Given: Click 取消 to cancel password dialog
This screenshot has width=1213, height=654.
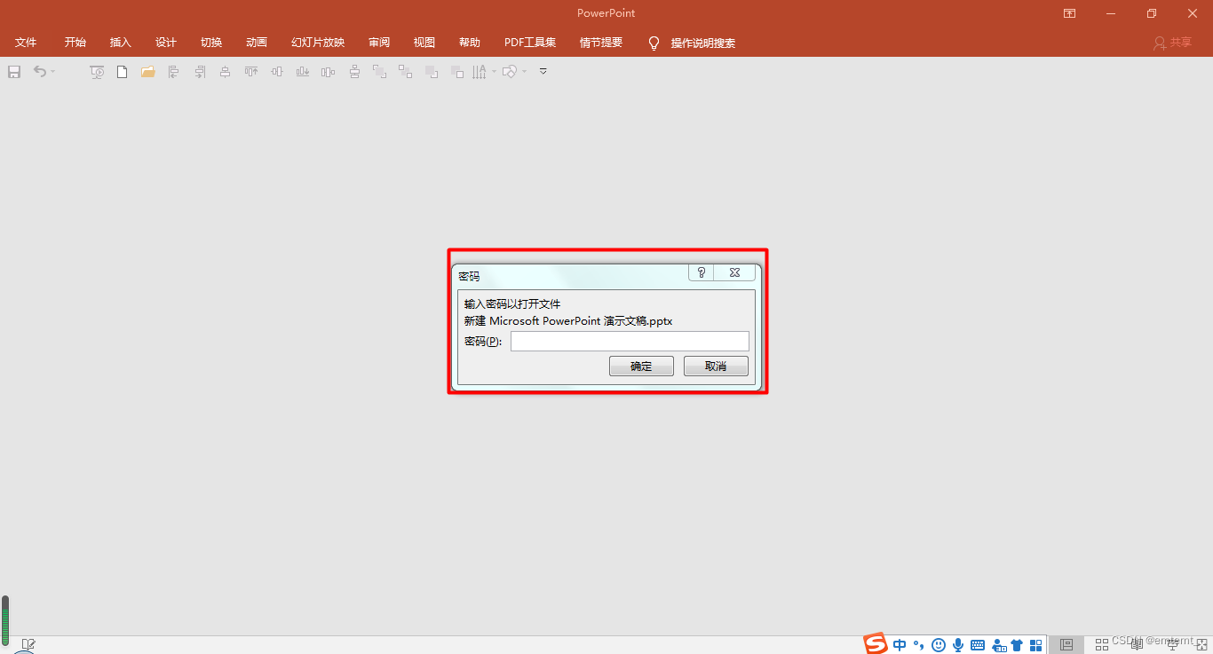Looking at the screenshot, I should pyautogui.click(x=716, y=366).
